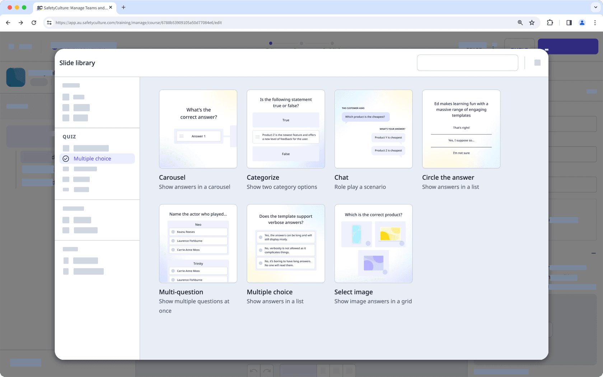Select the Circle the answer template

point(461,129)
